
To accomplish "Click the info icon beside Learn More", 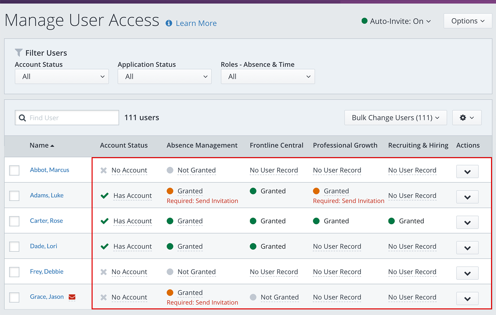I will (x=169, y=23).
